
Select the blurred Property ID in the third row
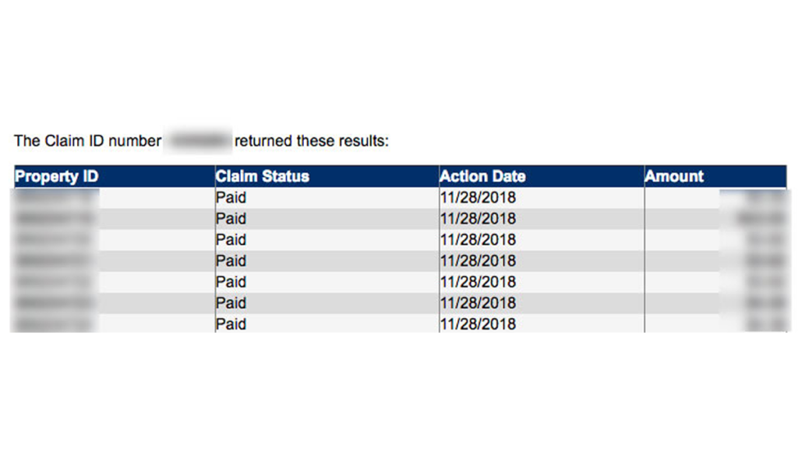pos(54,240)
